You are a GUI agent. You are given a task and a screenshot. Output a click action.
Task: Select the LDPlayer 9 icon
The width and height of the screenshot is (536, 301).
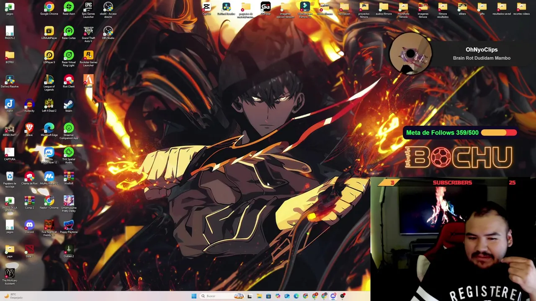click(49, 57)
